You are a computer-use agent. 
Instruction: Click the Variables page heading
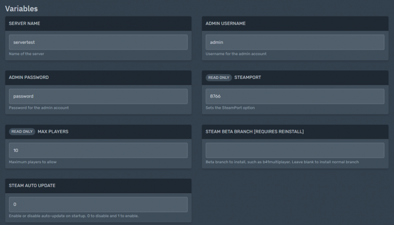point(21,9)
